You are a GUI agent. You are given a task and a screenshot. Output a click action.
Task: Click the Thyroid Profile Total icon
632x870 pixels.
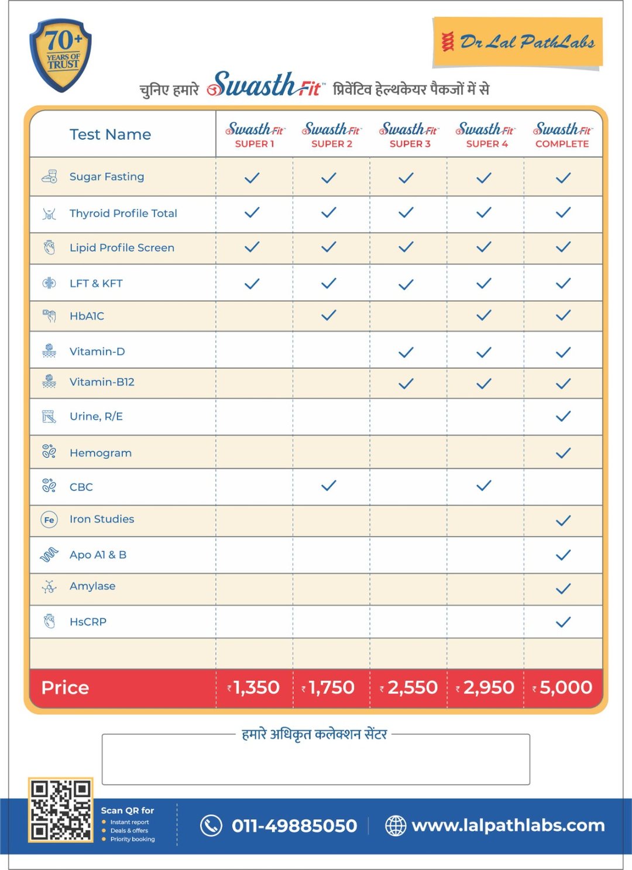tap(49, 214)
